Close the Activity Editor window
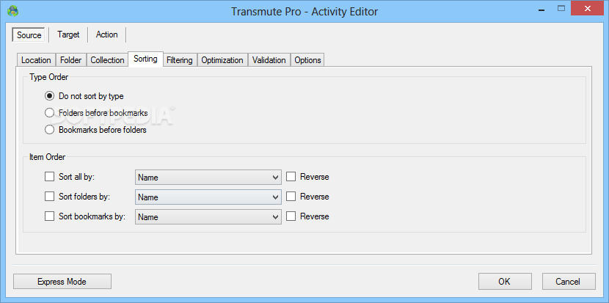Viewport: 609px width, 303px height. [x=587, y=9]
